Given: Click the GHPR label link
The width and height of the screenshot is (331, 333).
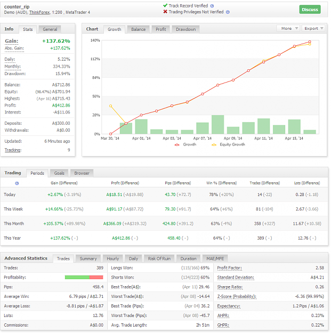Looking at the screenshot, I should [223, 325].
